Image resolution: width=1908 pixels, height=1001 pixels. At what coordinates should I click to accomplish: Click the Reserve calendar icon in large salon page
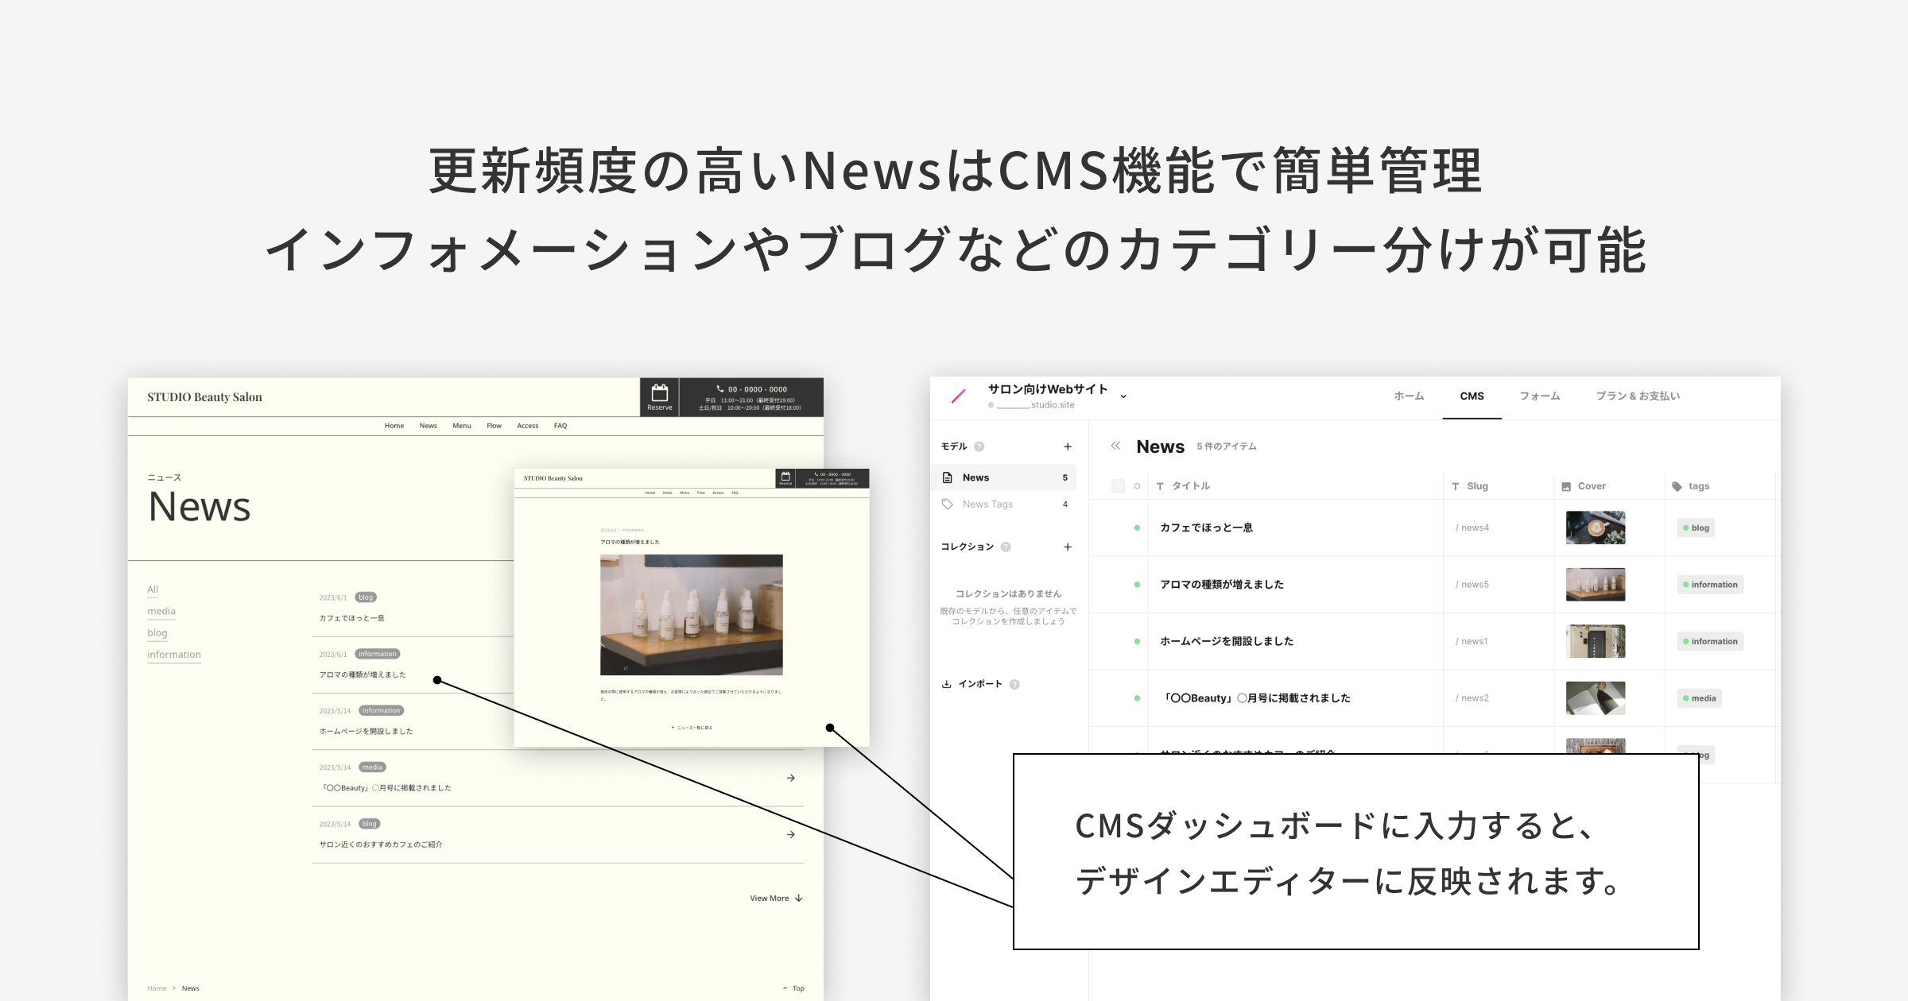[660, 392]
